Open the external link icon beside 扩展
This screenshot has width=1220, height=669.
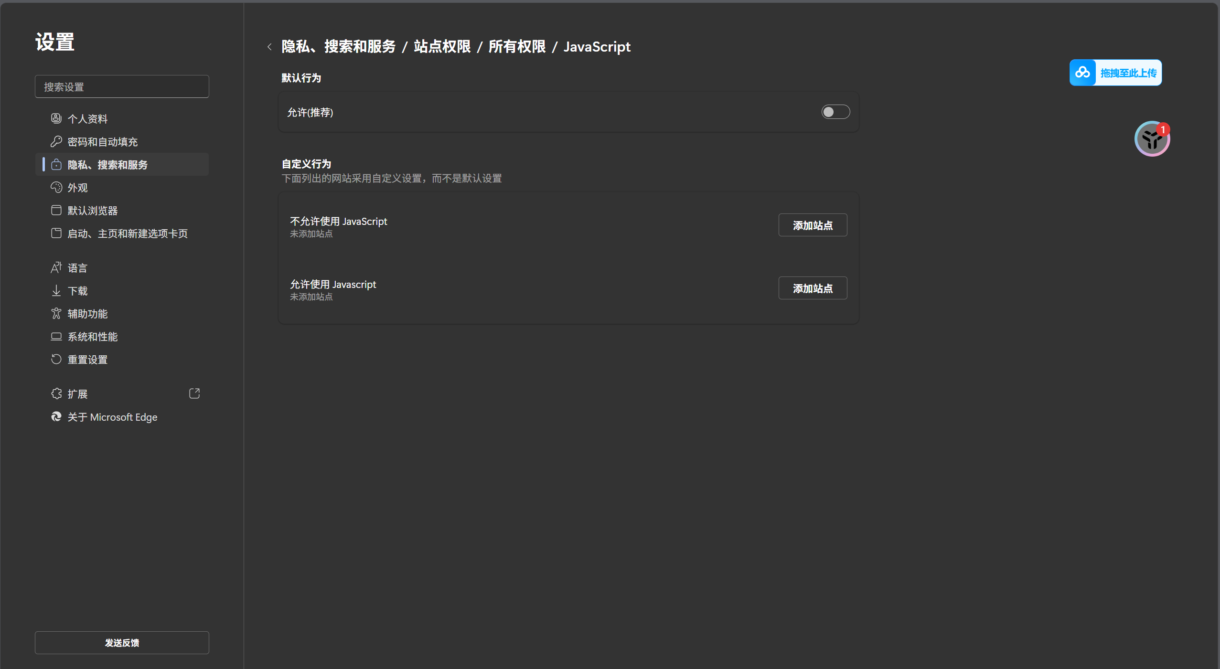tap(194, 393)
